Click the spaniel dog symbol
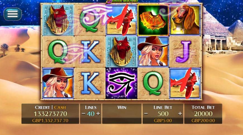The height and width of the screenshot is (135, 243). click(x=185, y=20)
